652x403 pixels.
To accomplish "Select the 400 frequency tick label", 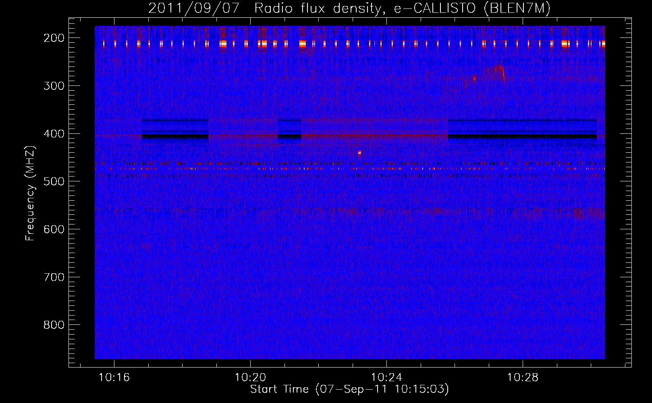I will pyautogui.click(x=54, y=134).
